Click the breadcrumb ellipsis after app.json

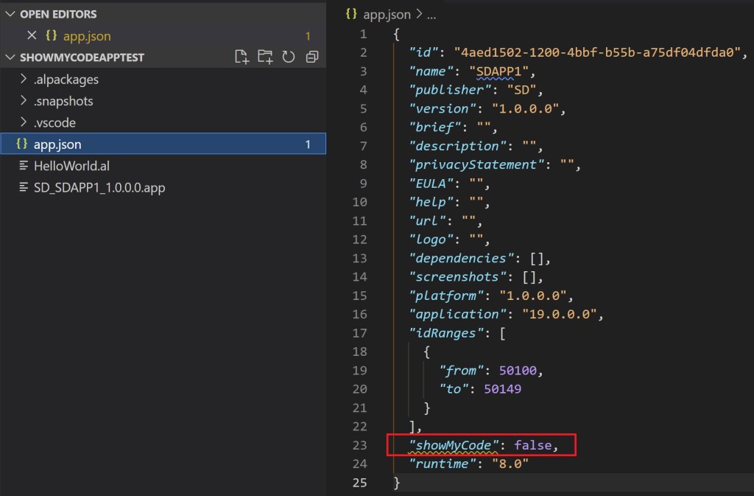click(x=431, y=13)
